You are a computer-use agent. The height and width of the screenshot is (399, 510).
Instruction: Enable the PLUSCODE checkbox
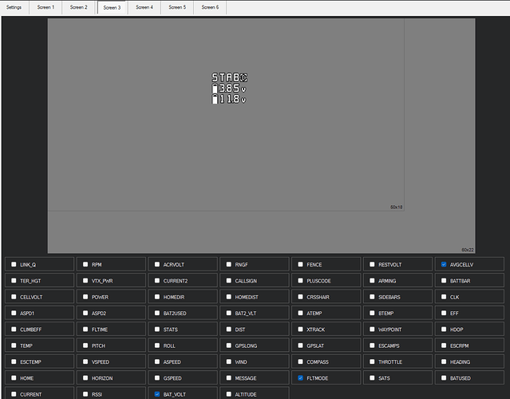click(300, 281)
